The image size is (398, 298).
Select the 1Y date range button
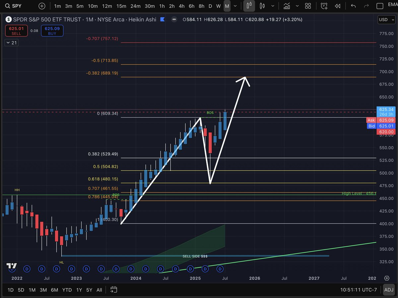point(79,290)
